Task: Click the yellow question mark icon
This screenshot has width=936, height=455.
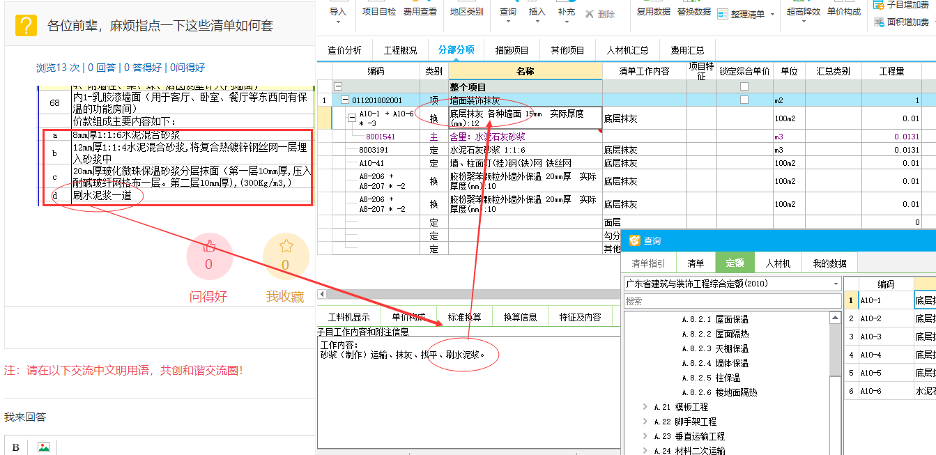Action: (x=26, y=26)
